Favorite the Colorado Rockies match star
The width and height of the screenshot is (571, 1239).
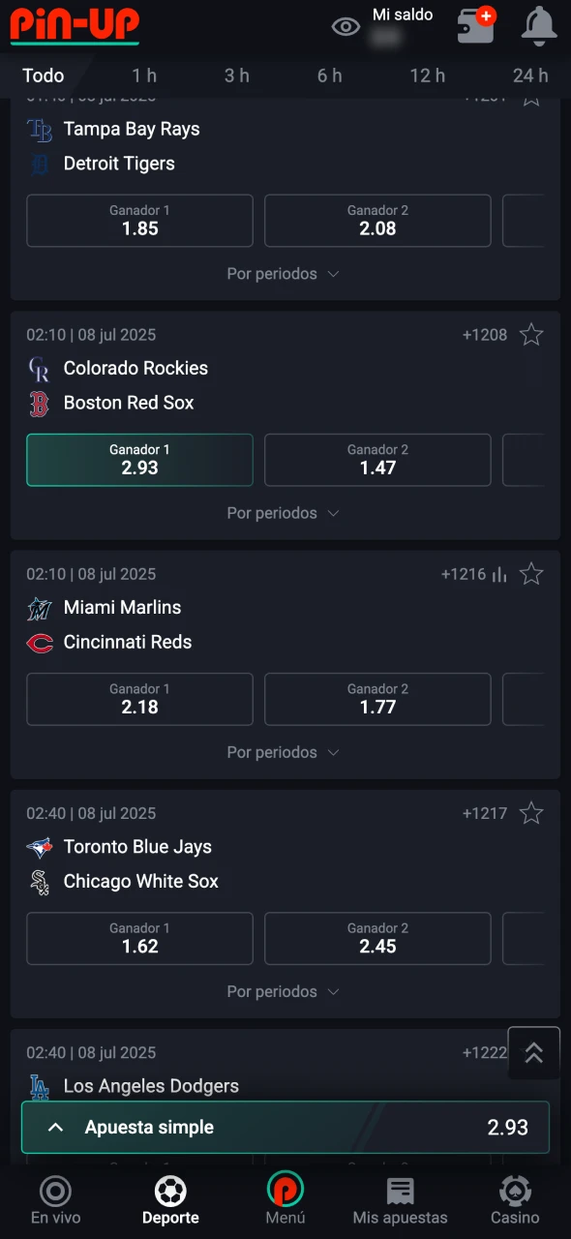point(531,335)
